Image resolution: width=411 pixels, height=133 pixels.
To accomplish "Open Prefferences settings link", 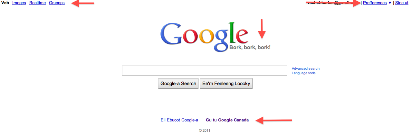I will [375, 3].
